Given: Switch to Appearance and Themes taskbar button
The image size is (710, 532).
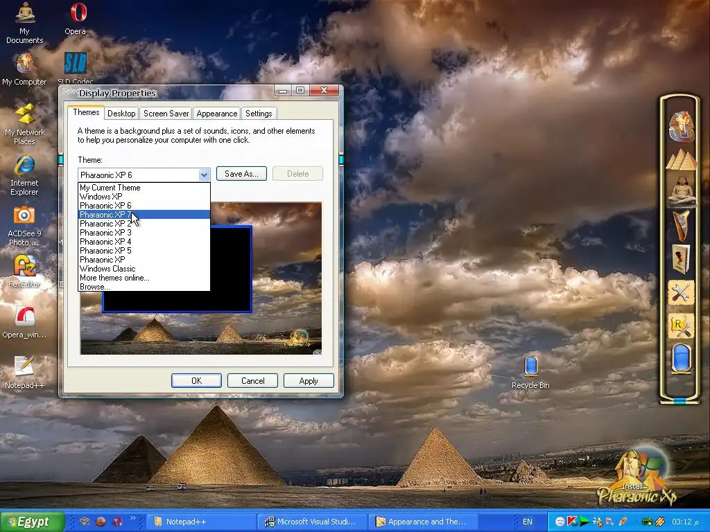Looking at the screenshot, I should (x=424, y=522).
